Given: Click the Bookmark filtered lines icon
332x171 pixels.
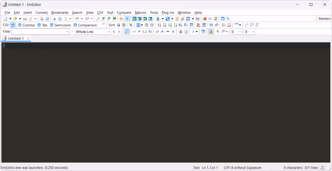Looking at the screenshot, I should [x=180, y=32].
